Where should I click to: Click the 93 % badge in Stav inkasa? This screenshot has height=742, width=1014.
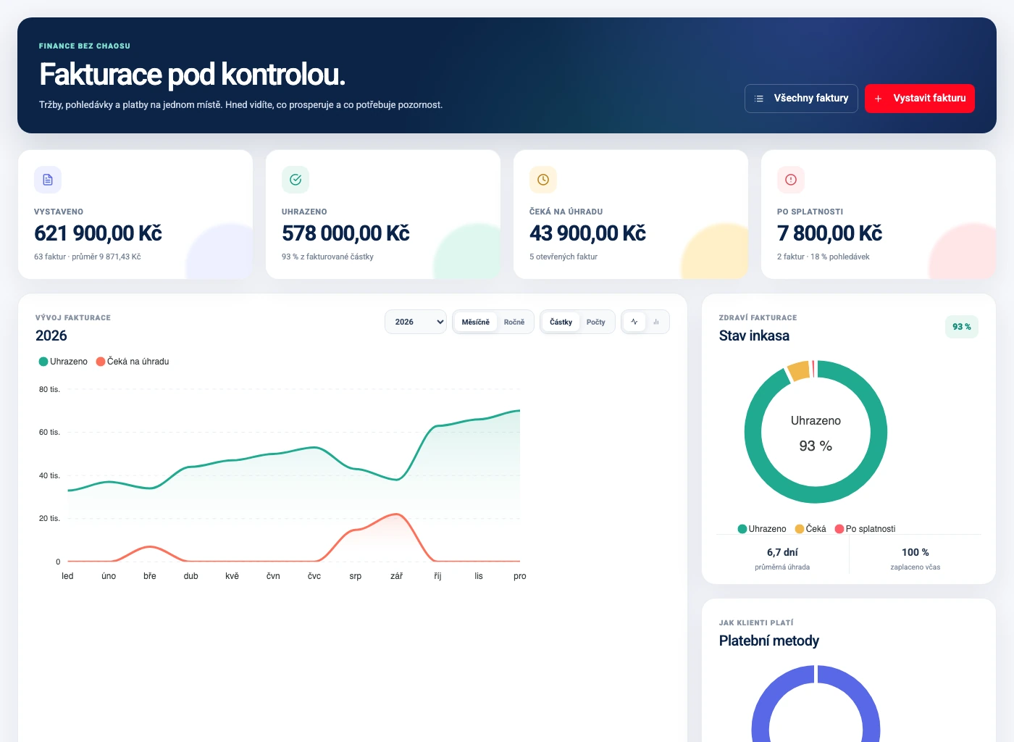pos(962,327)
